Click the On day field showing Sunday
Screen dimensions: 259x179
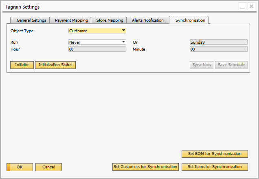[218, 42]
